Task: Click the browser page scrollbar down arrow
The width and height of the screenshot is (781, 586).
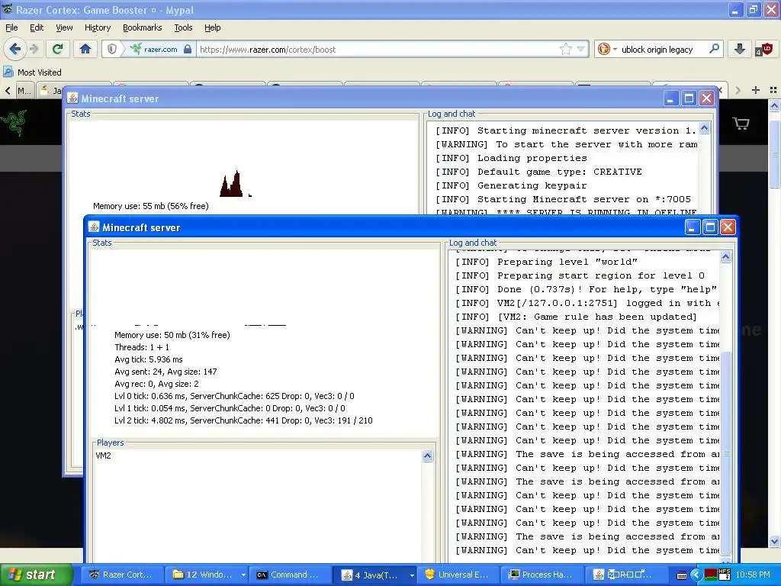Action: (x=774, y=541)
